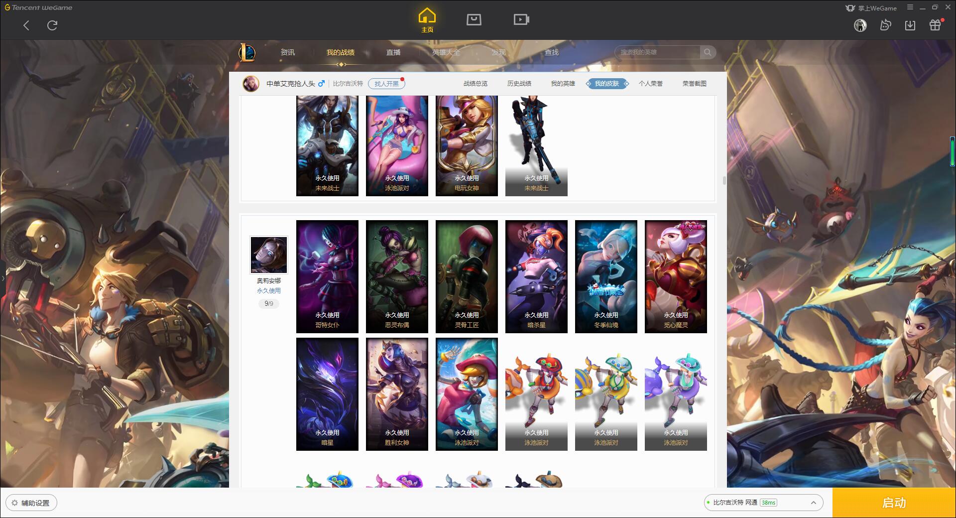
Task: Switch to 荣誉截图 sub-tab
Action: (695, 84)
